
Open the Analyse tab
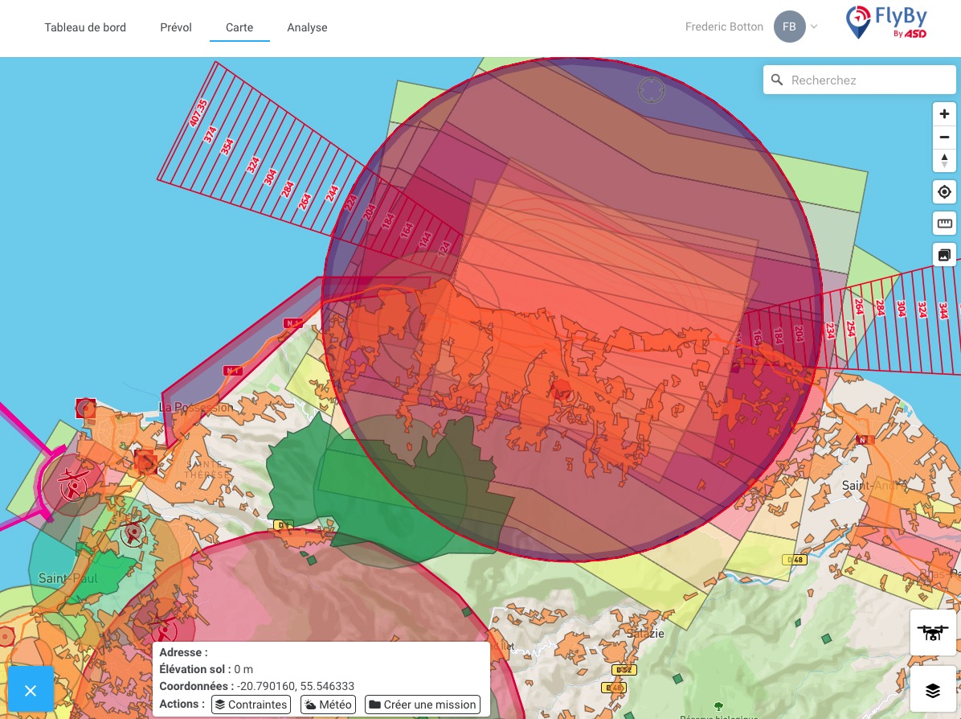pos(307,27)
